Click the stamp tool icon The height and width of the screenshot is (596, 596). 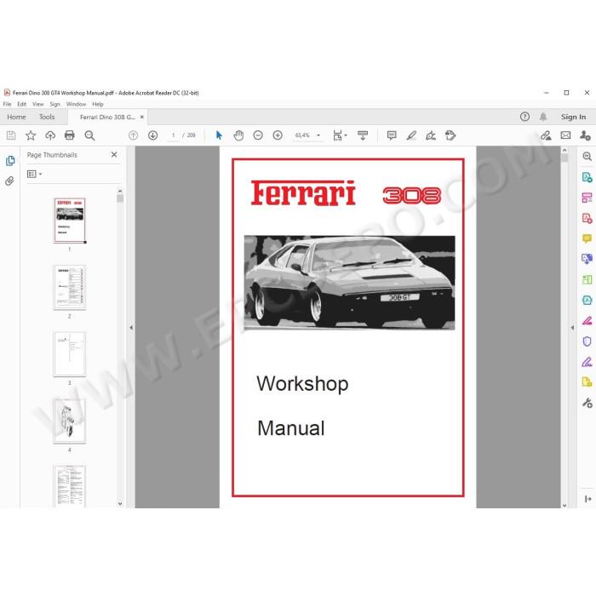point(450,135)
